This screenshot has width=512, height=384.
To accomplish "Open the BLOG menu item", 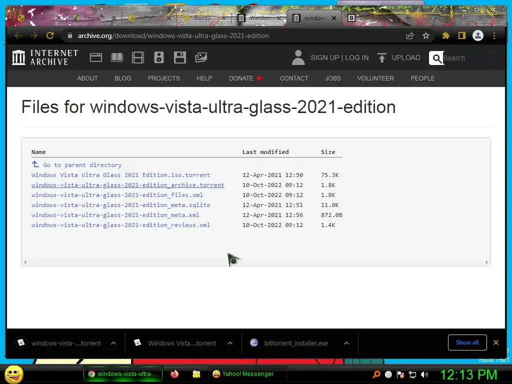I will pos(123,78).
